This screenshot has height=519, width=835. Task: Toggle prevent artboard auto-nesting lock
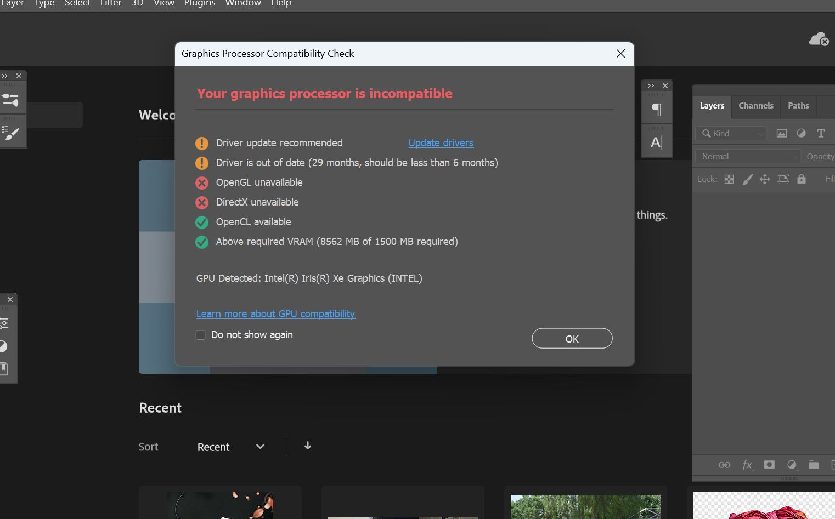(783, 179)
